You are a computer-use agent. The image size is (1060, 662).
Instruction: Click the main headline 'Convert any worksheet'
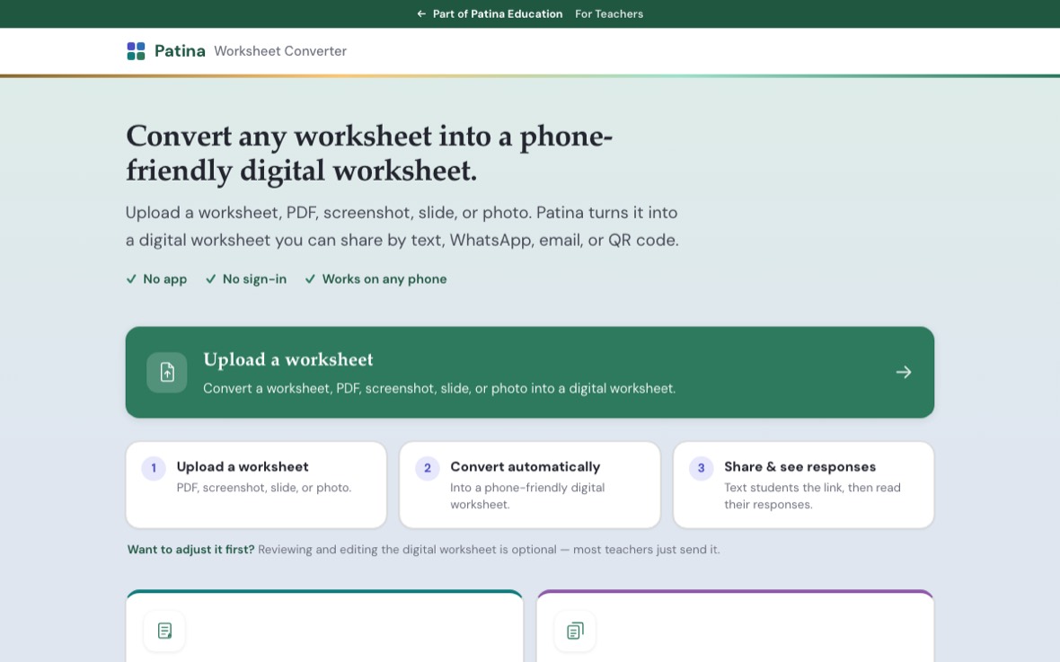click(x=369, y=153)
